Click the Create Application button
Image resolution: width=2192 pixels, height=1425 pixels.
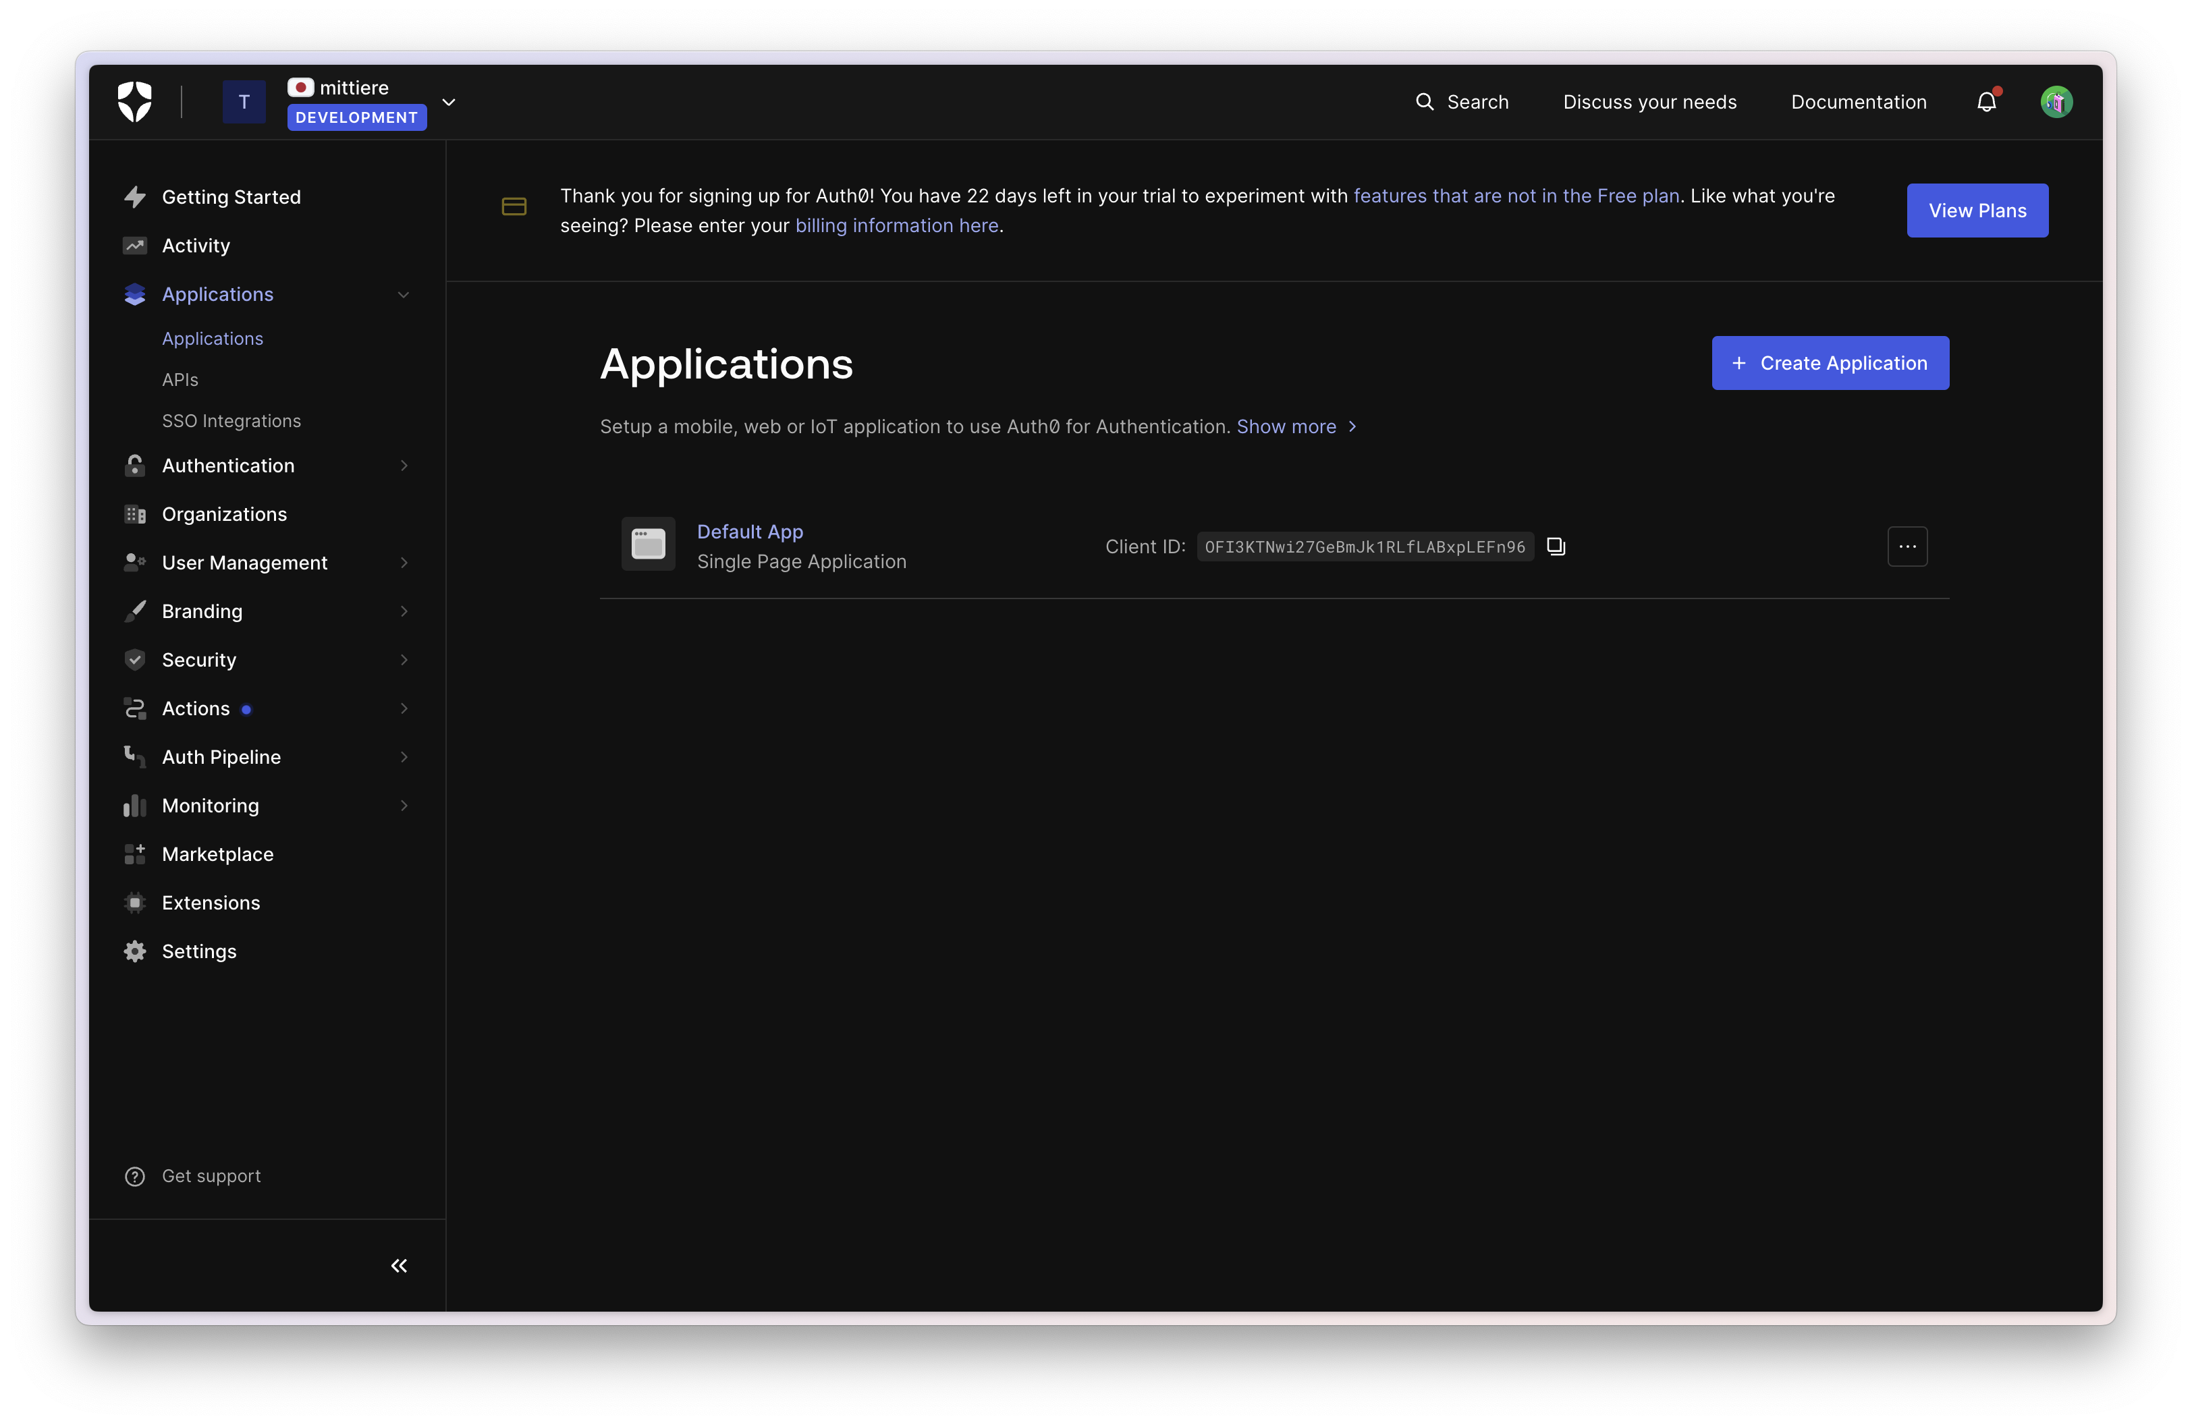[1829, 363]
